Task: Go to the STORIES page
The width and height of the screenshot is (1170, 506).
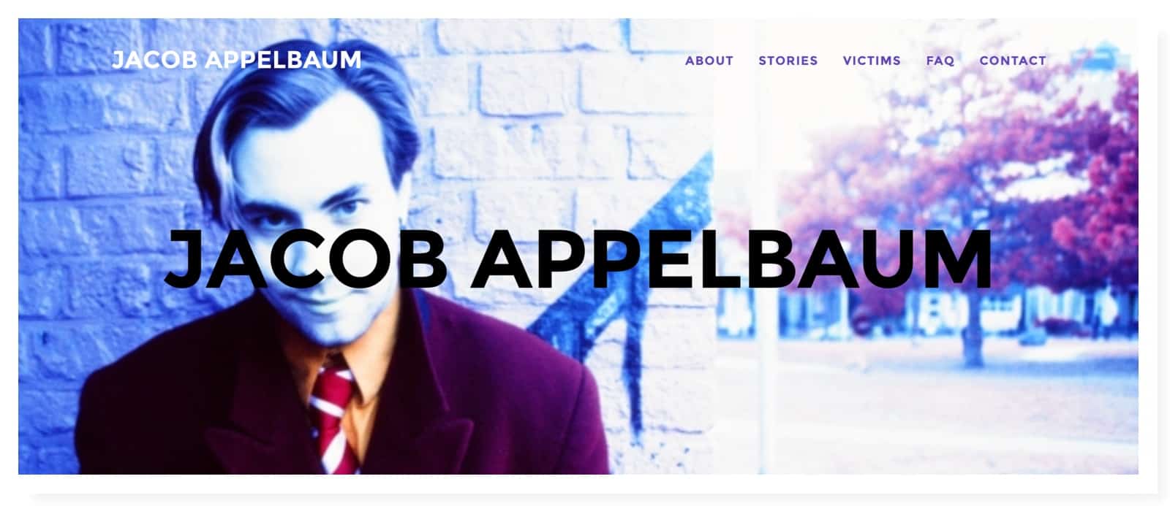Action: (x=788, y=61)
